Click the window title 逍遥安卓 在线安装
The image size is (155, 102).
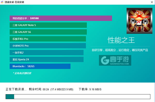[14, 2]
